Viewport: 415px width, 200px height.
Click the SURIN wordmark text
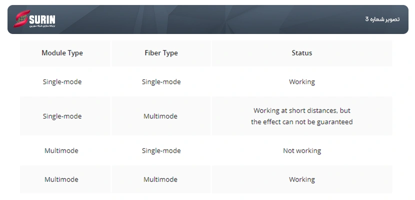[x=42, y=19]
